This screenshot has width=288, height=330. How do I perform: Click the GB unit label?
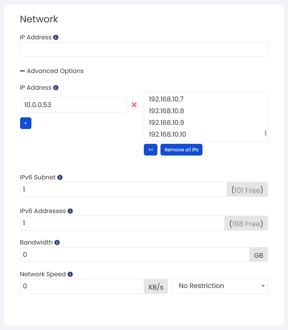click(x=258, y=255)
